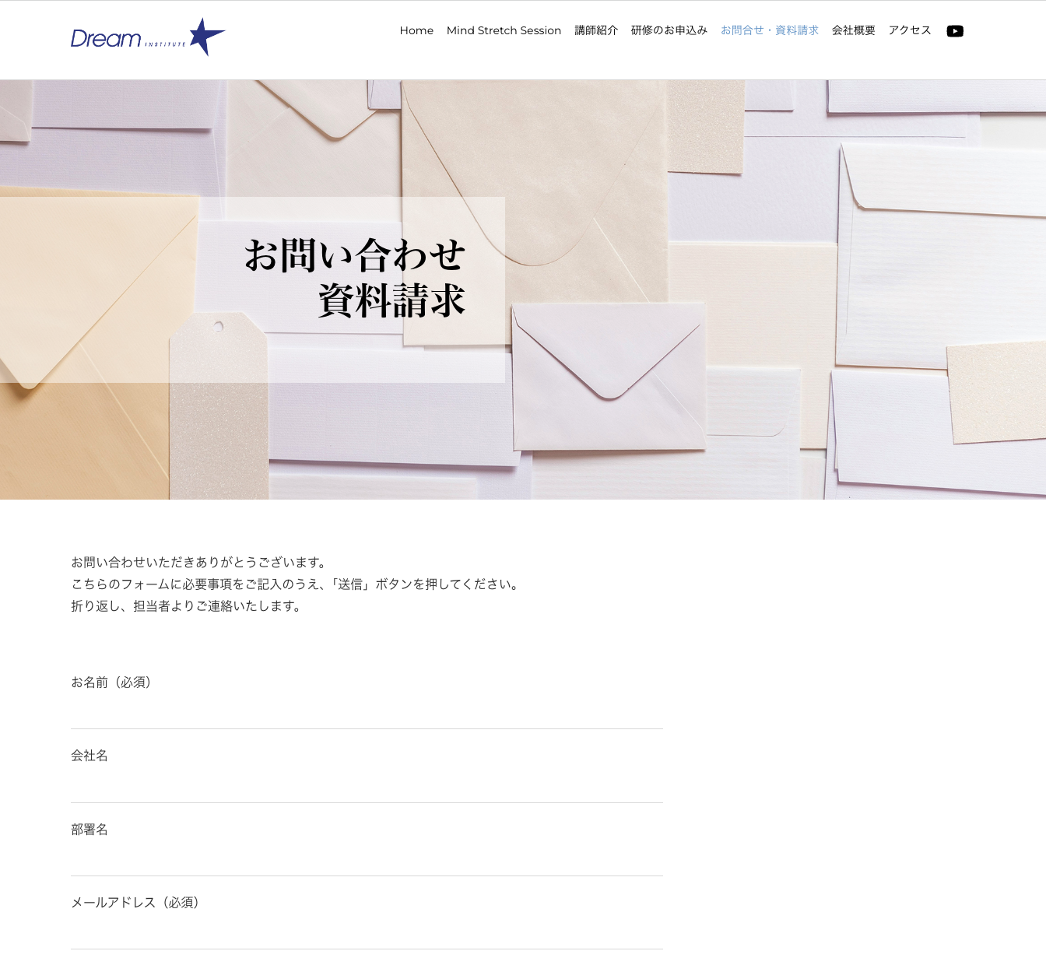
Task: Select the 部署名 input field
Action: [367, 858]
